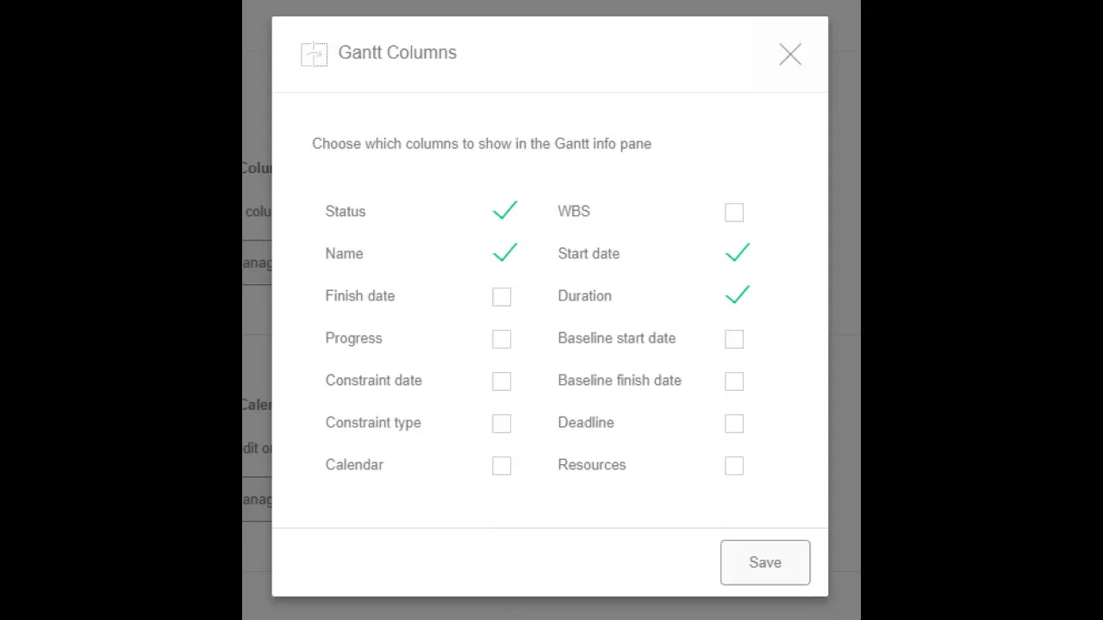Uncheck the Name column checkmark
Screen dimensions: 1103x620
pos(504,253)
